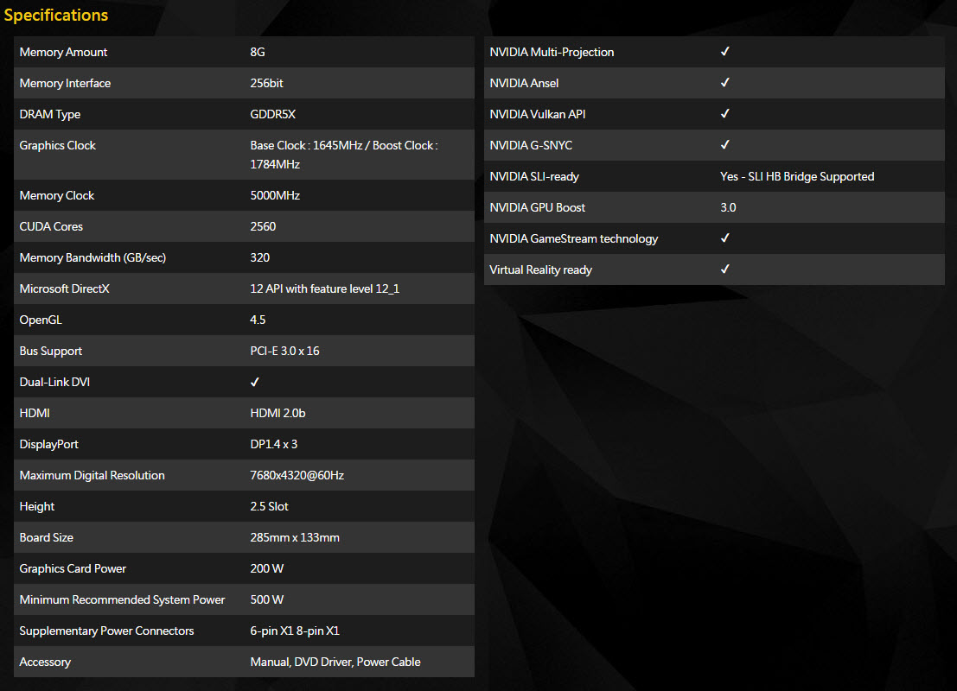The width and height of the screenshot is (957, 691).
Task: Select the HDMI 2.0b value
Action: click(x=278, y=413)
